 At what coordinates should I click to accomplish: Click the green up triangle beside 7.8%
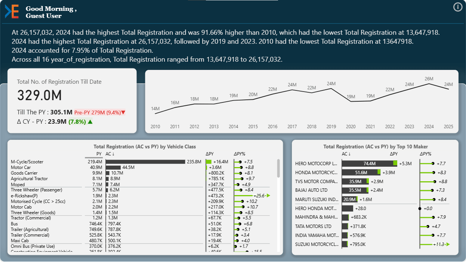pyautogui.click(x=90, y=121)
